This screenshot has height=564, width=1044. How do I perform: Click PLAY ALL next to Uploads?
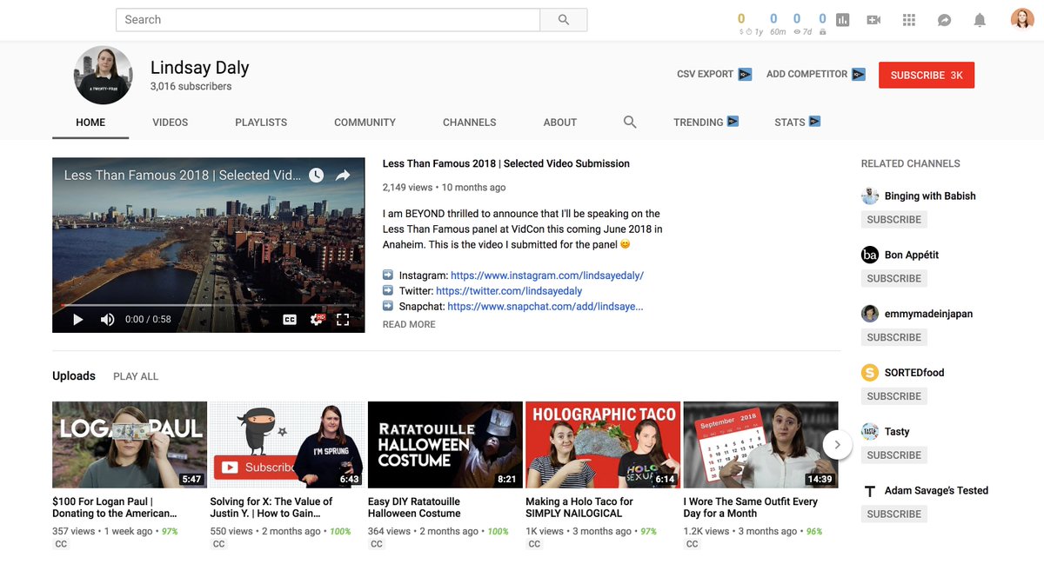pos(136,377)
